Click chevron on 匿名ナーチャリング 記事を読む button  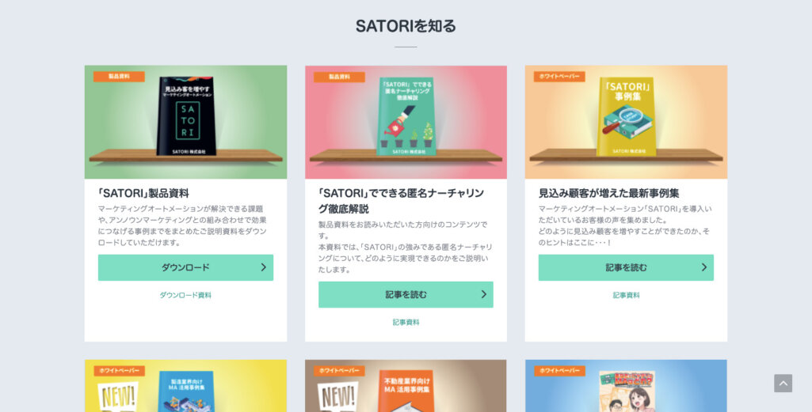pyautogui.click(x=484, y=294)
